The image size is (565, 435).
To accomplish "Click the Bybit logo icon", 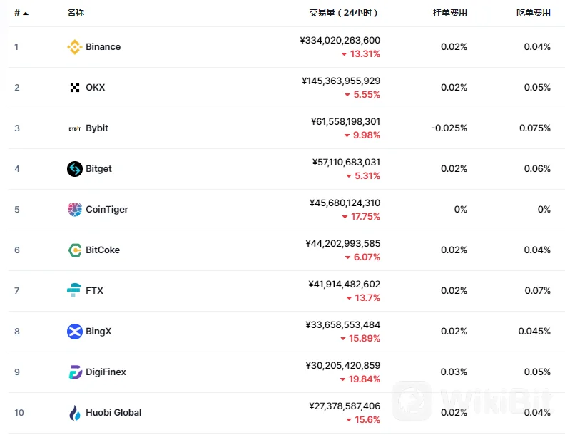I will 75,128.
